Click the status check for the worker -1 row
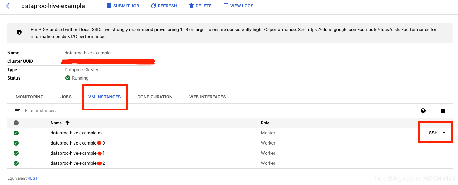458x185 pixels. click(16, 153)
